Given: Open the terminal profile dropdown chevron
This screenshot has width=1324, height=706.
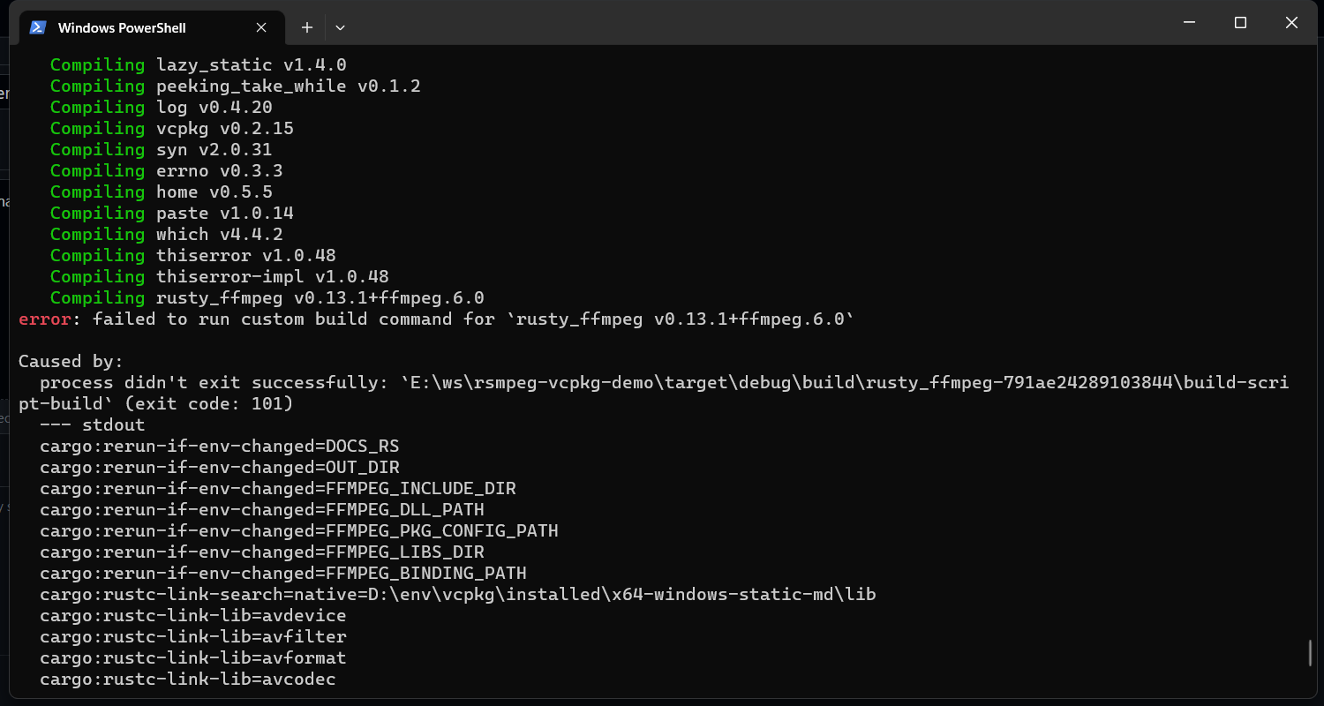Looking at the screenshot, I should pyautogui.click(x=340, y=27).
